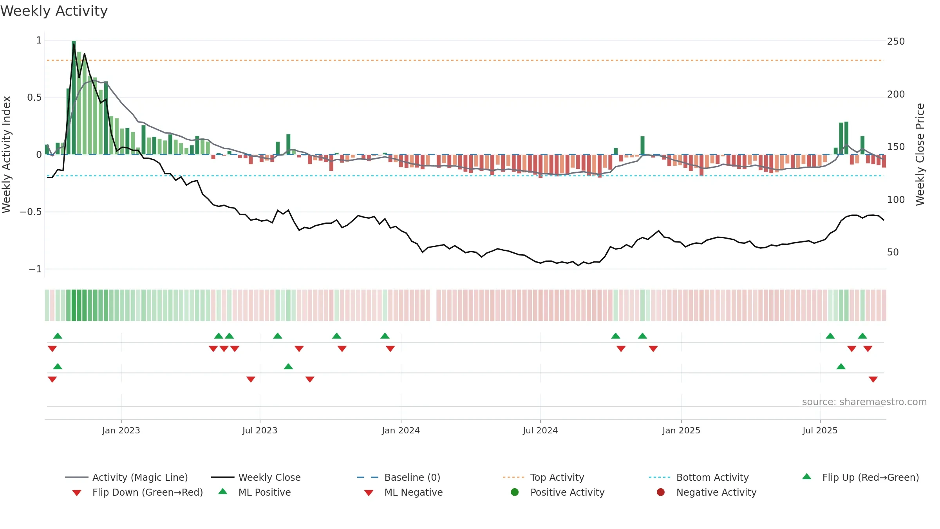Click the source: sharemaestro.com text
Viewport: 940px width, 529px height.
864,402
